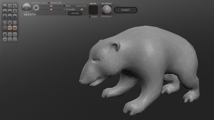Screen dimensions: 214x120
Task: Select the Pinch brush tool
Action: (10, 16)
